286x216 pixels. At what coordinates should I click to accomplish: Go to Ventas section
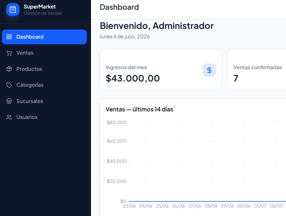click(44, 53)
